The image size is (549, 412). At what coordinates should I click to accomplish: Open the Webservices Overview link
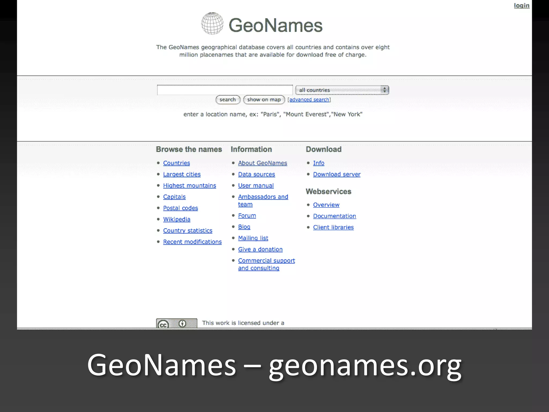click(x=326, y=205)
